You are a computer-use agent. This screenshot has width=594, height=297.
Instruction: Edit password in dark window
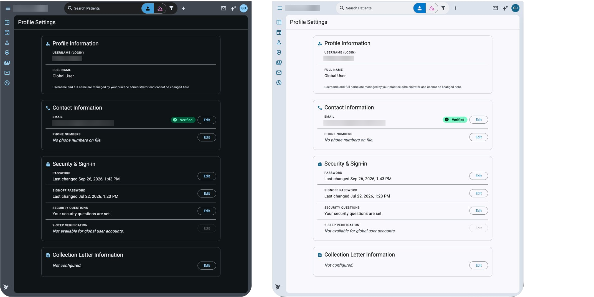tap(207, 176)
